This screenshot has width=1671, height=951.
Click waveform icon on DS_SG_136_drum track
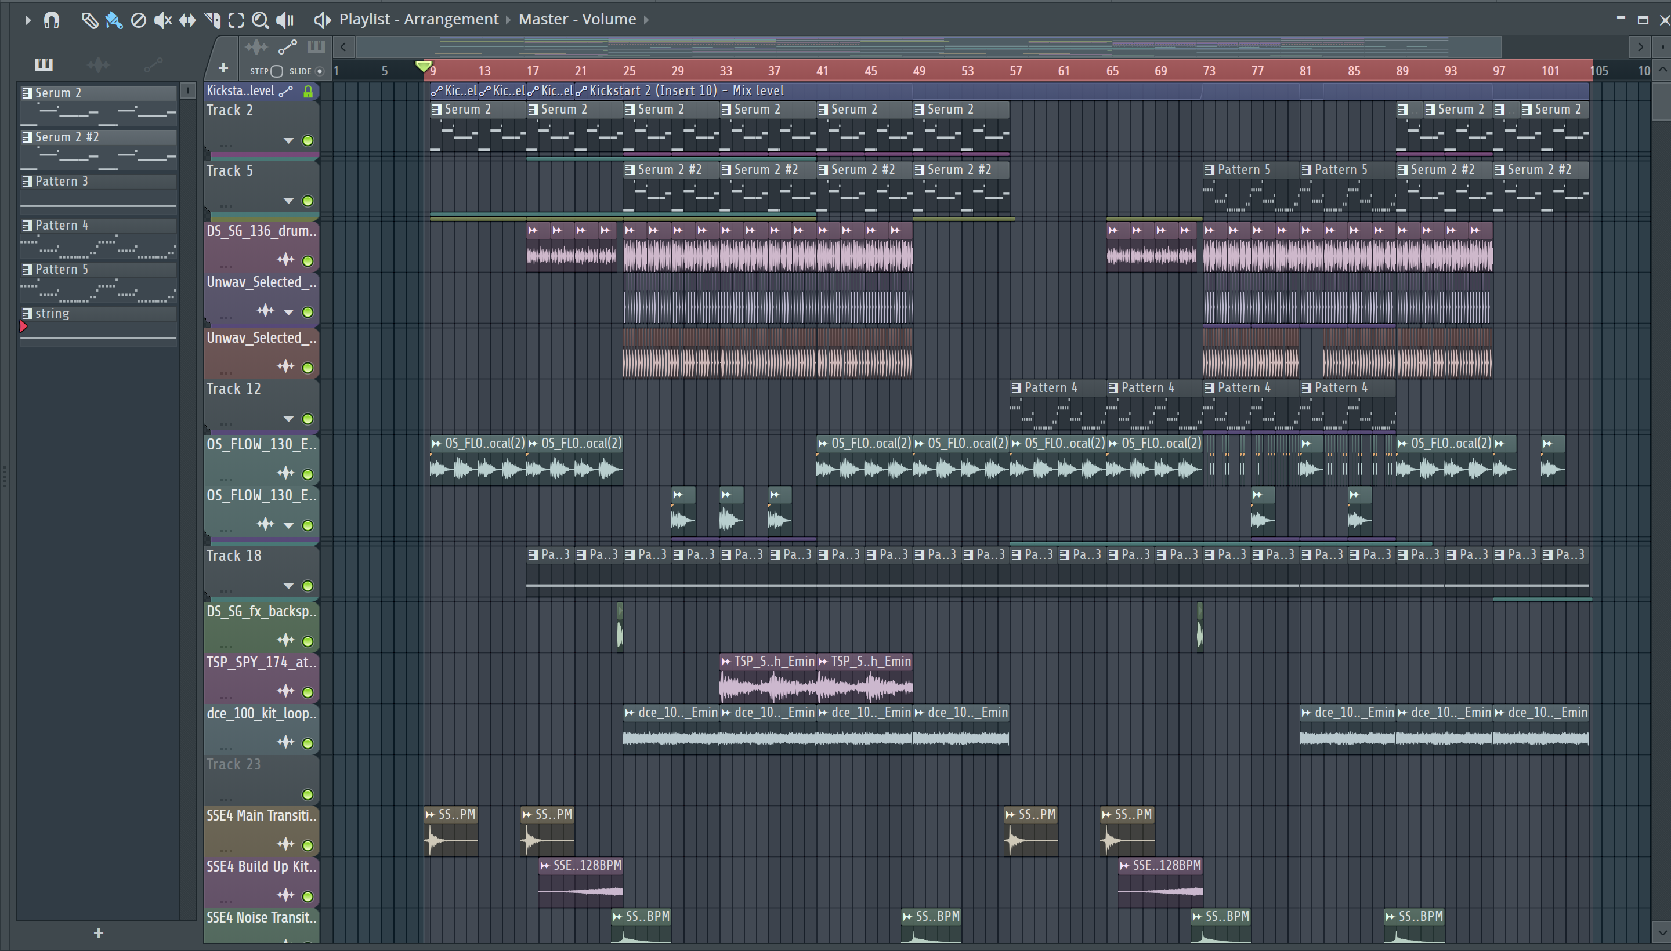pos(285,260)
